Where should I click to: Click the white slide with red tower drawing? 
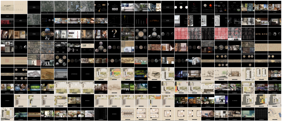[74, 34]
